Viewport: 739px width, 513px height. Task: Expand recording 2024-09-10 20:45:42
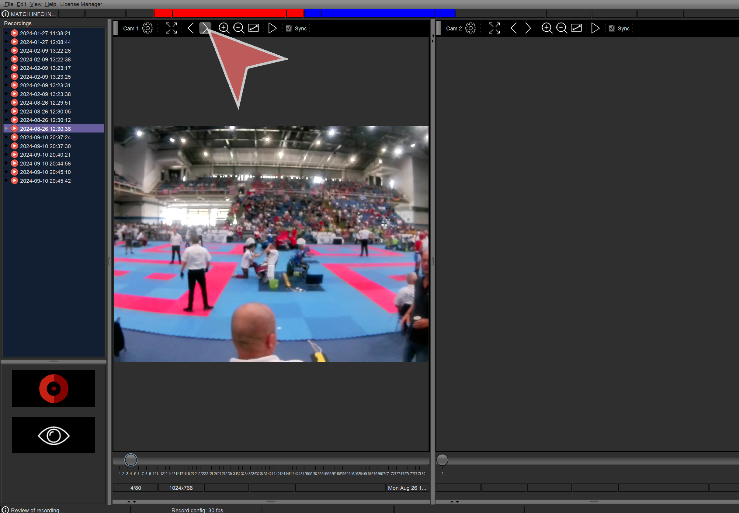pos(6,181)
